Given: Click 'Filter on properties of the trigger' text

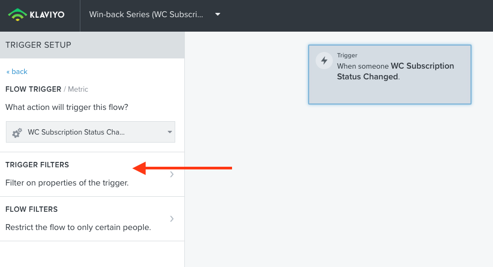Looking at the screenshot, I should coord(67,183).
